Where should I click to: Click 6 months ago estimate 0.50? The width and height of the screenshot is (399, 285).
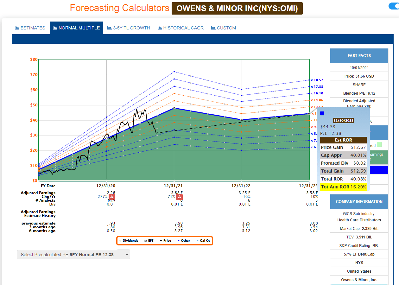(111, 231)
